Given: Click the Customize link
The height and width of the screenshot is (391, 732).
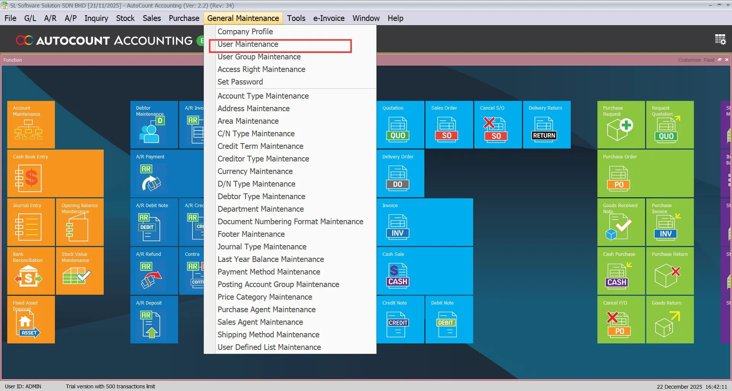Looking at the screenshot, I should 689,60.
